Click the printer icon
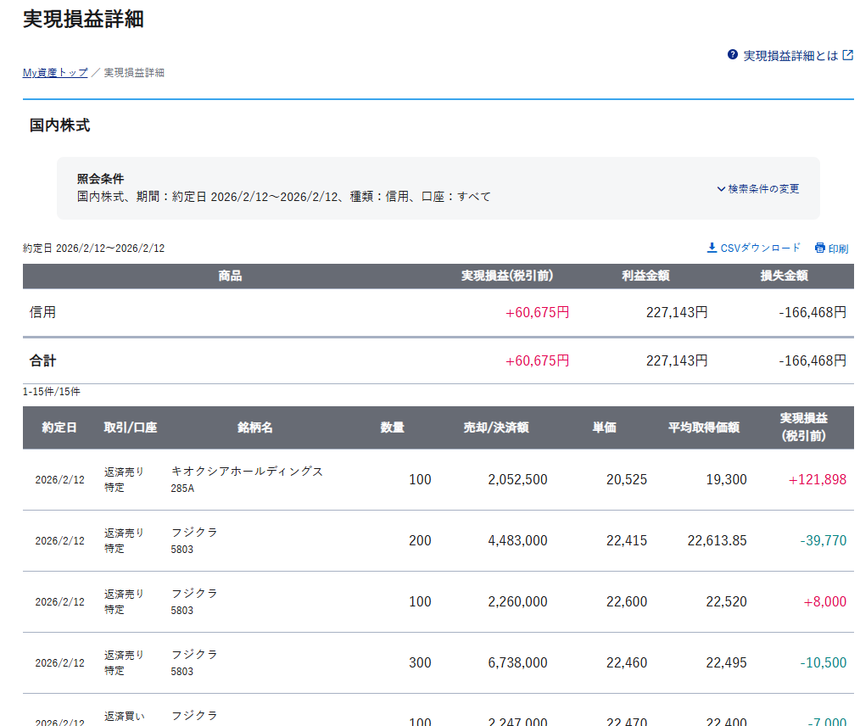The width and height of the screenshot is (860, 726). pyautogui.click(x=819, y=249)
